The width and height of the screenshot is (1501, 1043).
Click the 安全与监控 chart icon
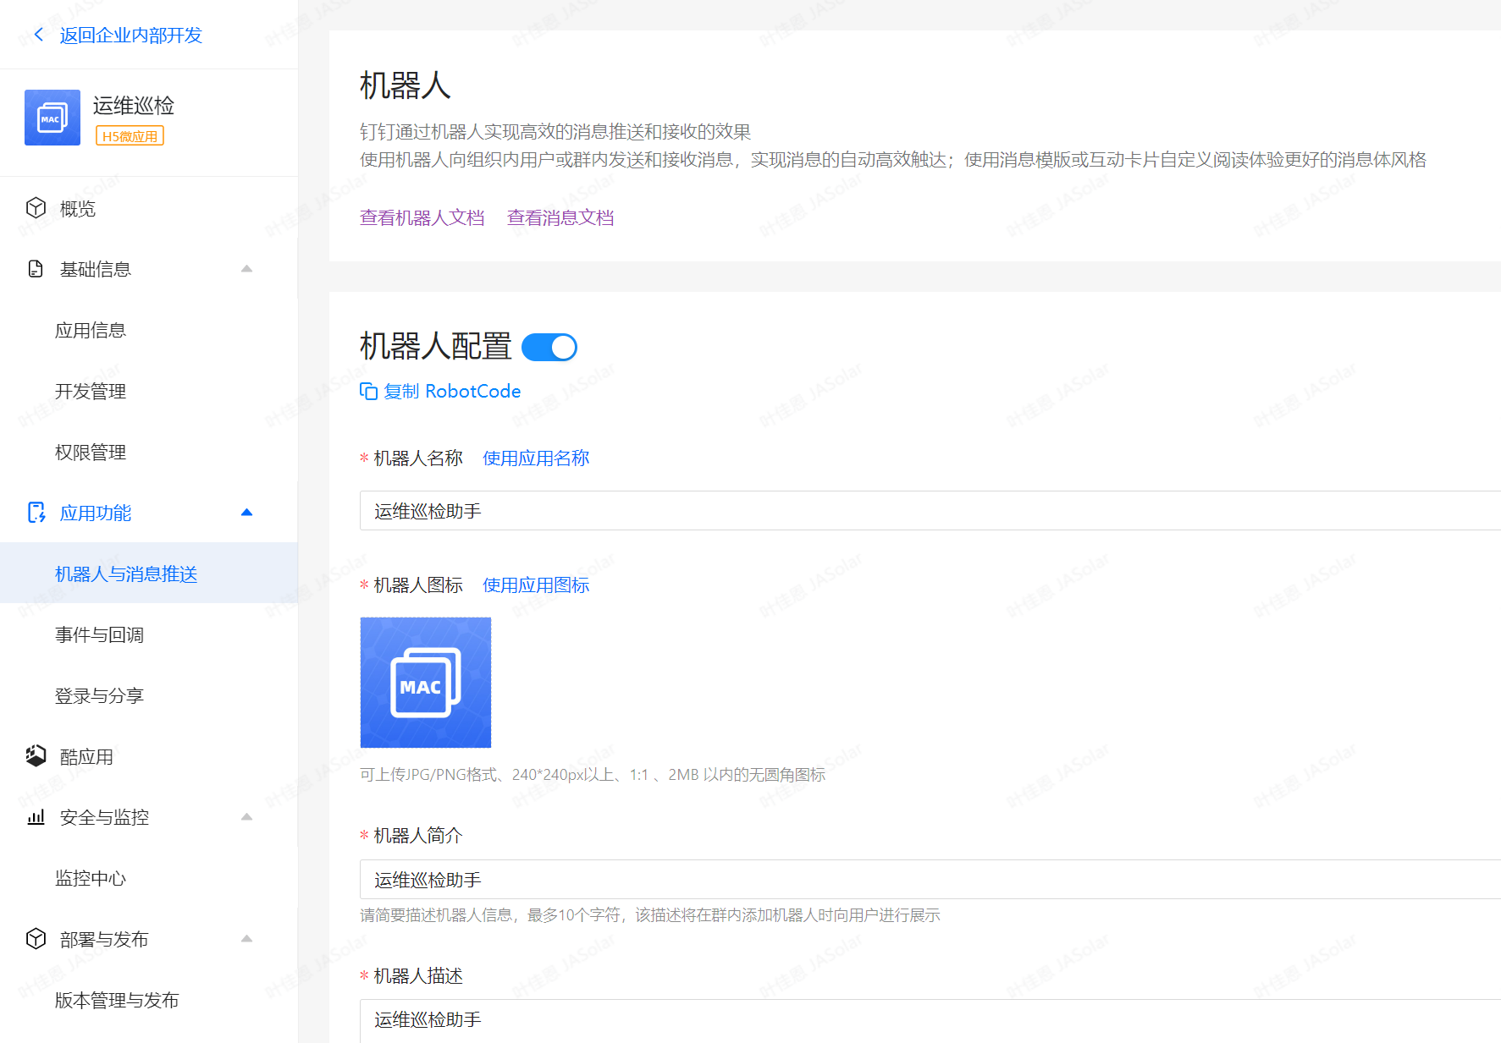pos(36,817)
